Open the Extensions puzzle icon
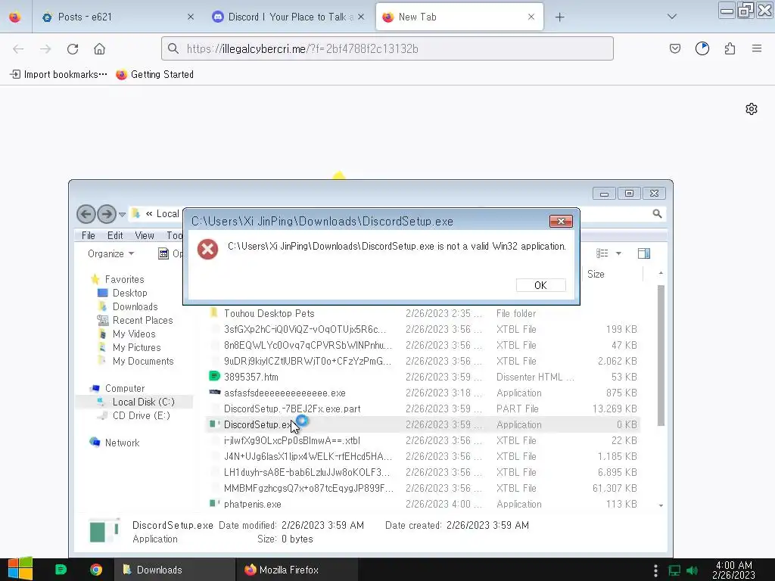The width and height of the screenshot is (775, 581). (730, 48)
